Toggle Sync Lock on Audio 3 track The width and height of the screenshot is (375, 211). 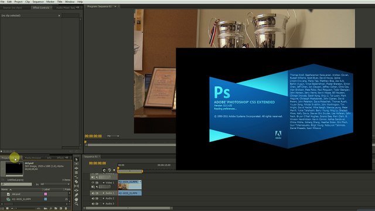[x=97, y=203]
